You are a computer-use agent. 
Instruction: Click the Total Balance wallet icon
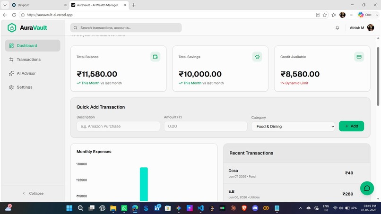tap(155, 57)
